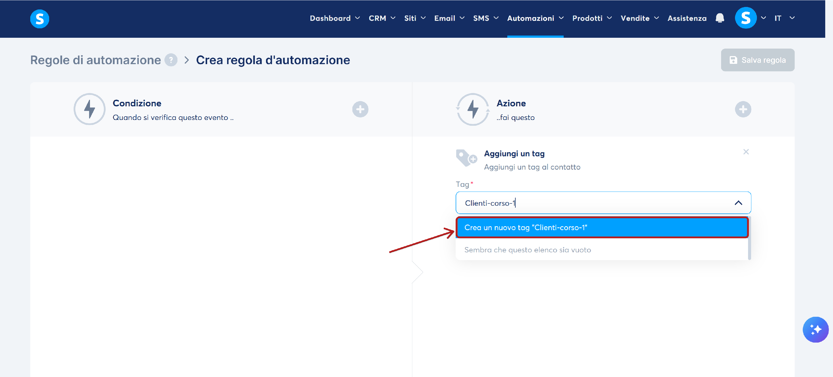
Task: Go to Regole di automazione breadcrumb
Action: (96, 60)
